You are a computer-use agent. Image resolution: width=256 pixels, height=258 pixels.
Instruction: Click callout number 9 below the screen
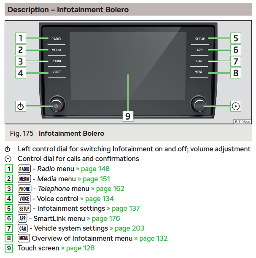(128, 116)
